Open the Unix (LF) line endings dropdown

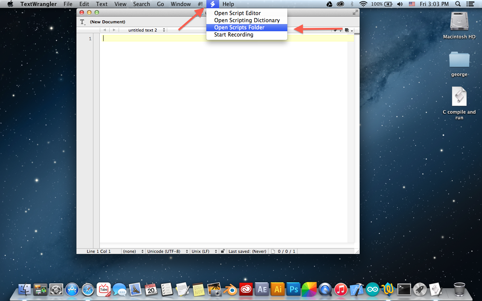pos(204,251)
